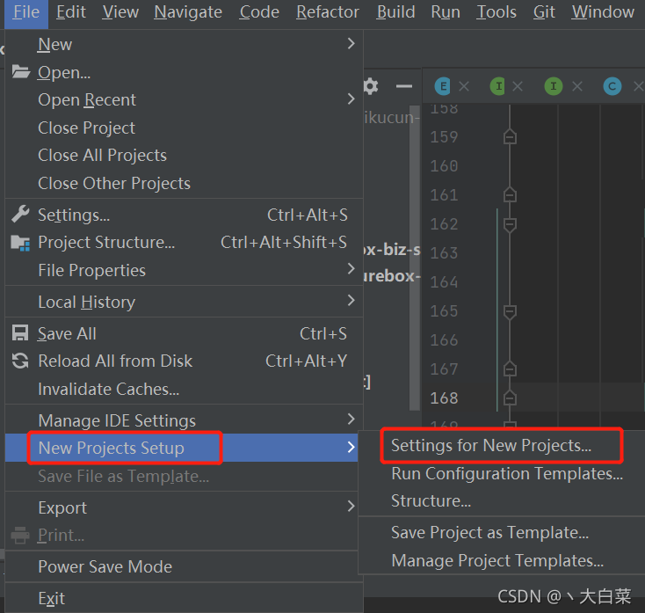The width and height of the screenshot is (645, 613).
Task: Close the second I editor tab
Action: coord(577,86)
